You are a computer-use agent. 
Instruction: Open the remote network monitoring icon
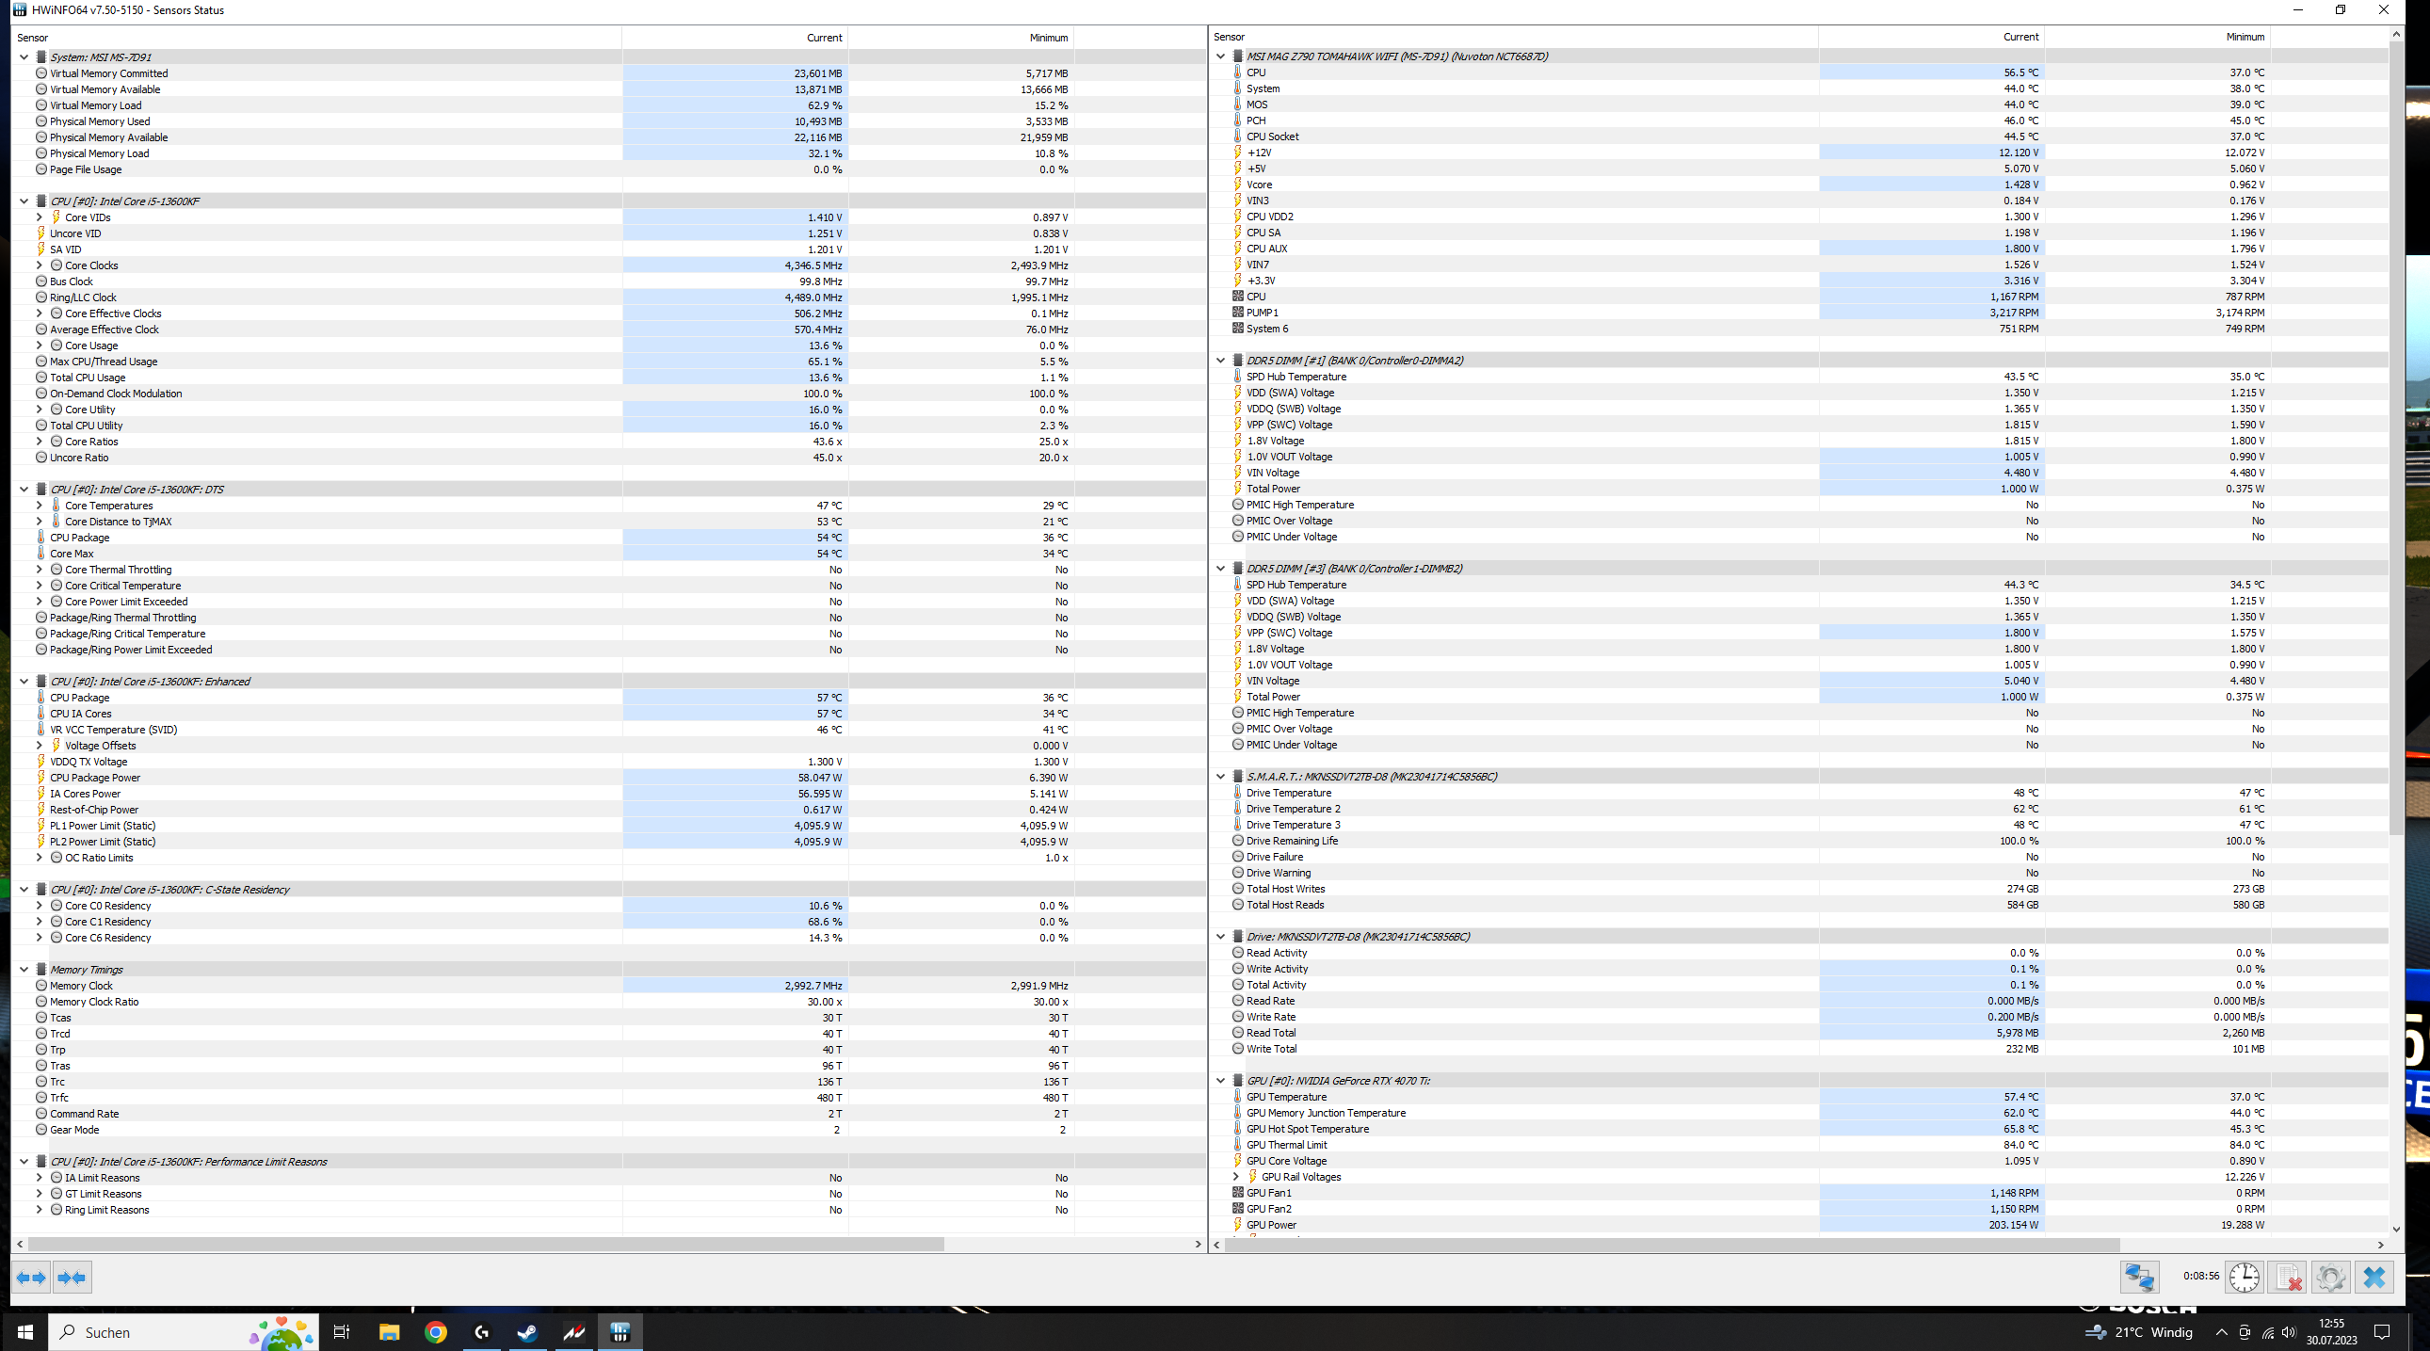coord(2138,1278)
